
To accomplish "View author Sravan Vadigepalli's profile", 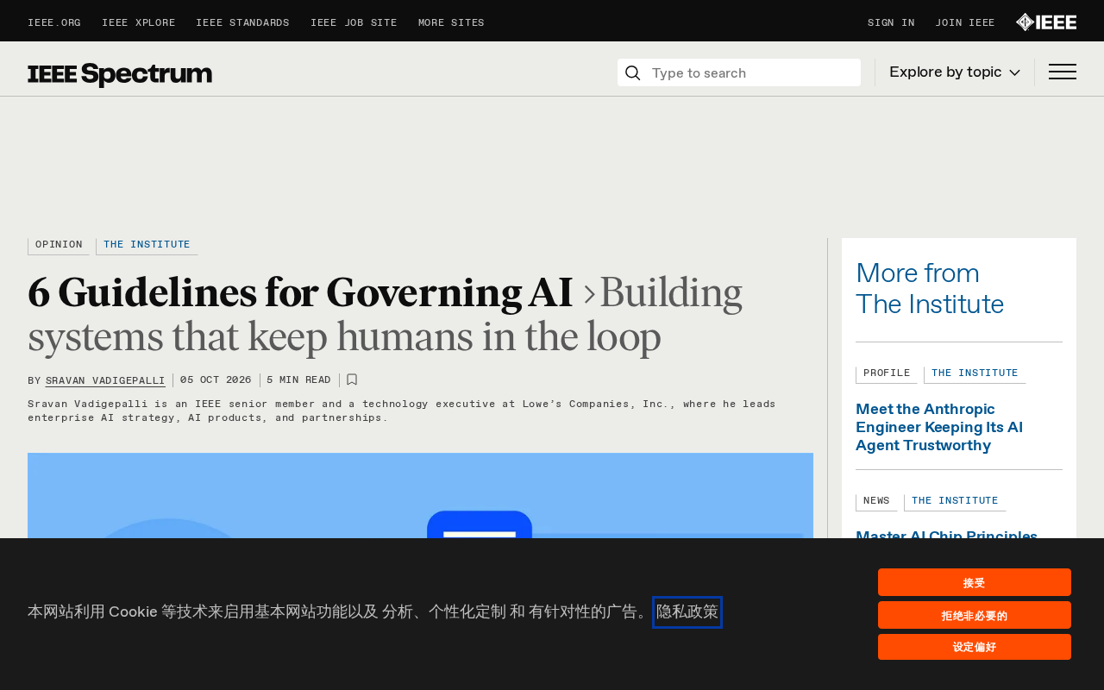I will 105,380.
